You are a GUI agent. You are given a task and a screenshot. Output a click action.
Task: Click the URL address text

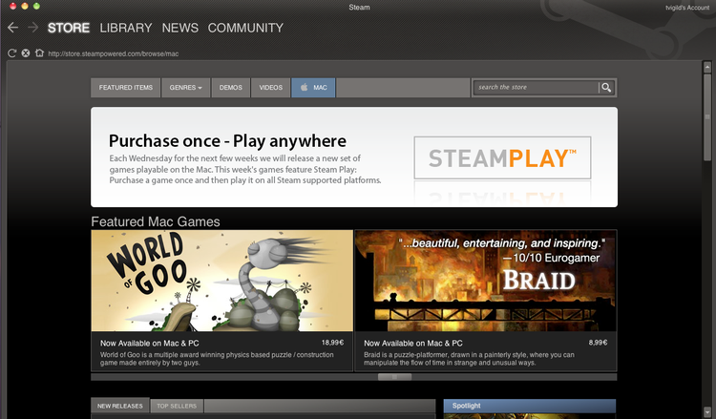[114, 53]
